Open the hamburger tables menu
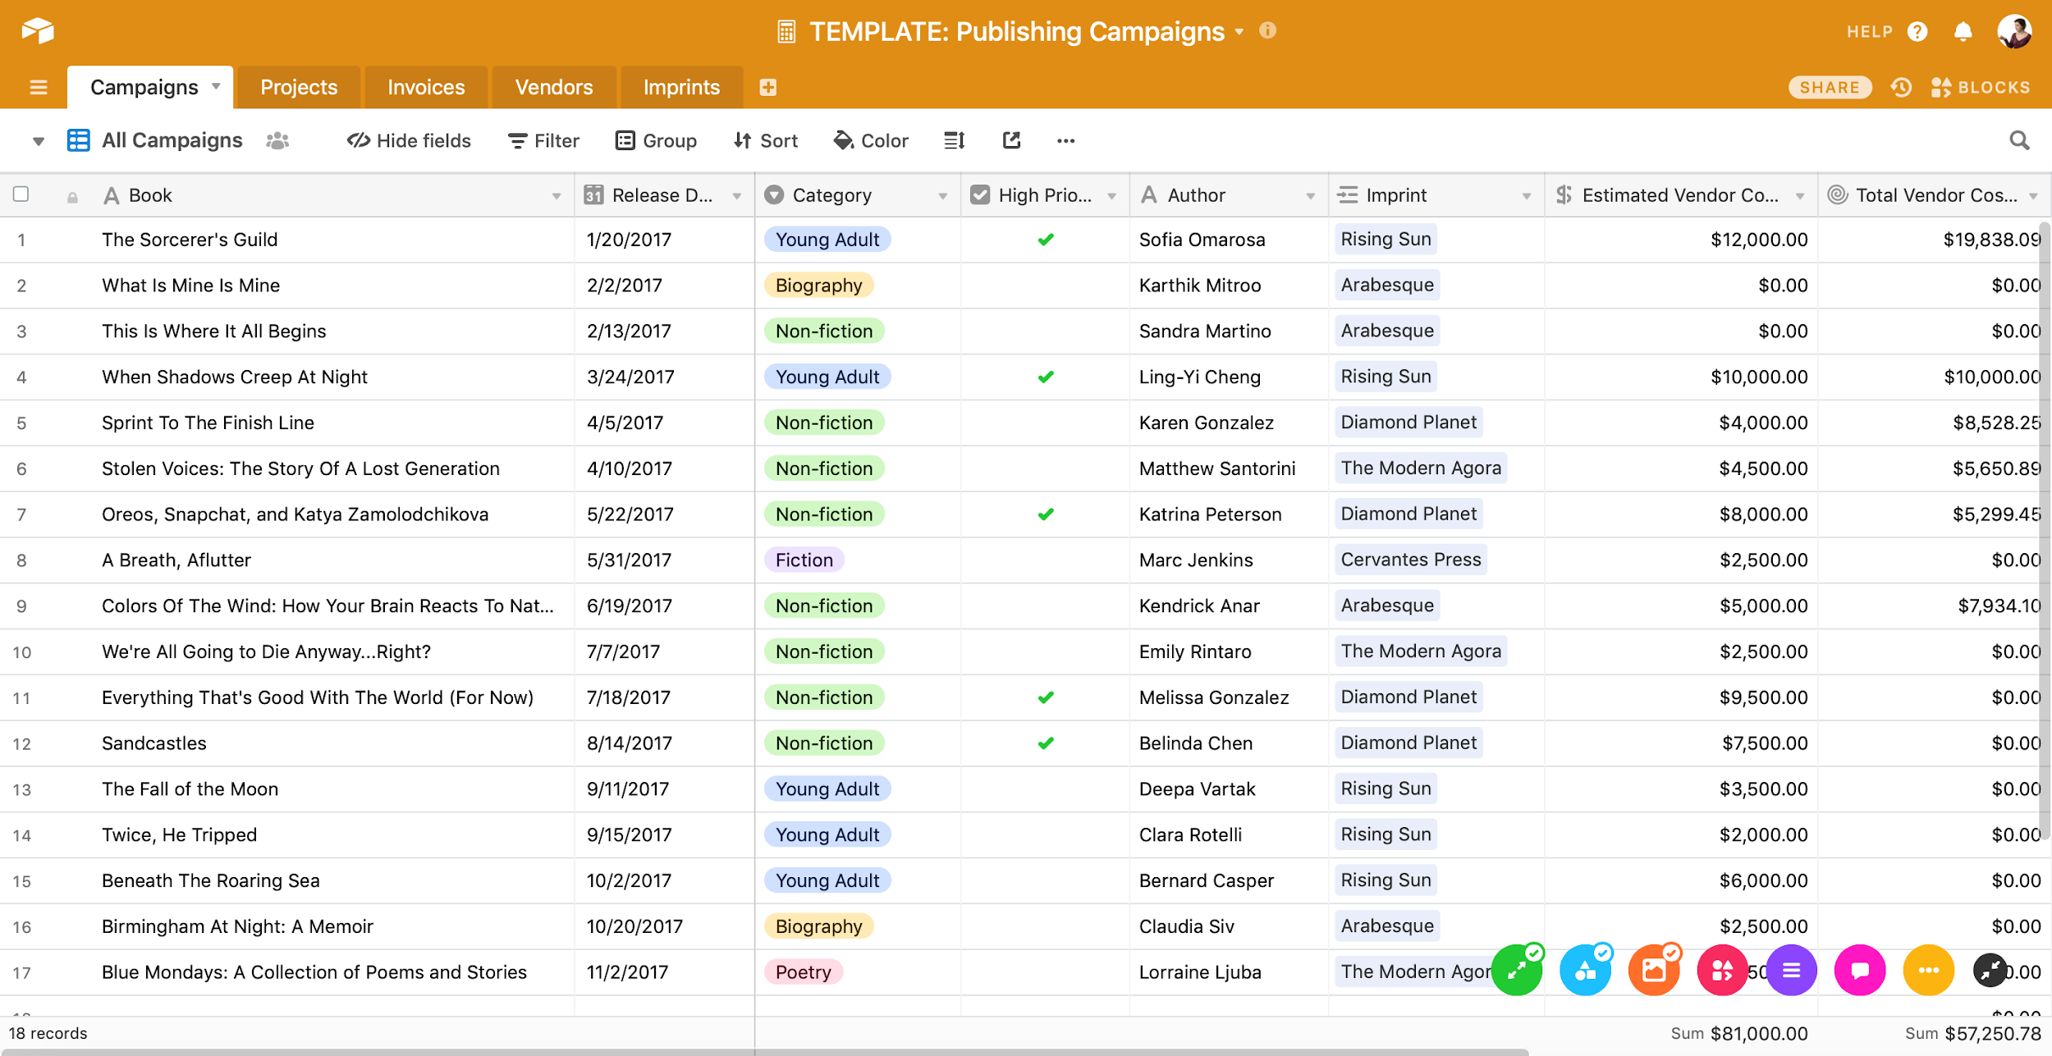 [x=38, y=88]
